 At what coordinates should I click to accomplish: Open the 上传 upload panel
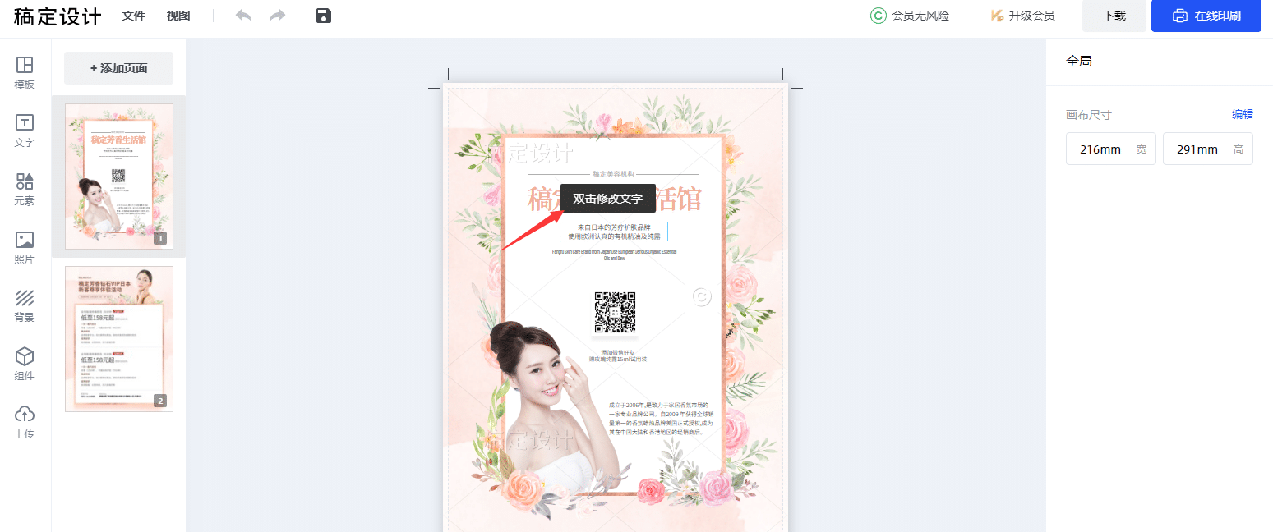pyautogui.click(x=25, y=422)
